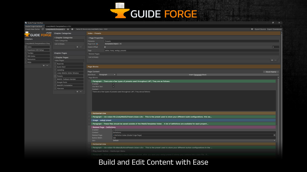The height and width of the screenshot is (172, 307).
Task: Add a new chapter with the plus icon
Action: click(x=44, y=65)
